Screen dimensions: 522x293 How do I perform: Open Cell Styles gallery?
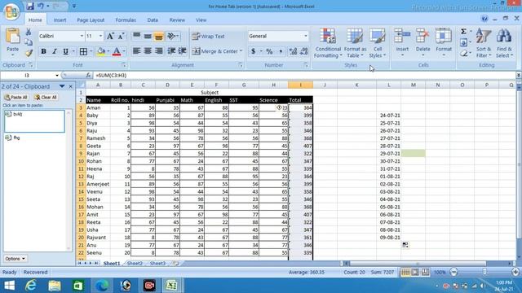coord(378,43)
